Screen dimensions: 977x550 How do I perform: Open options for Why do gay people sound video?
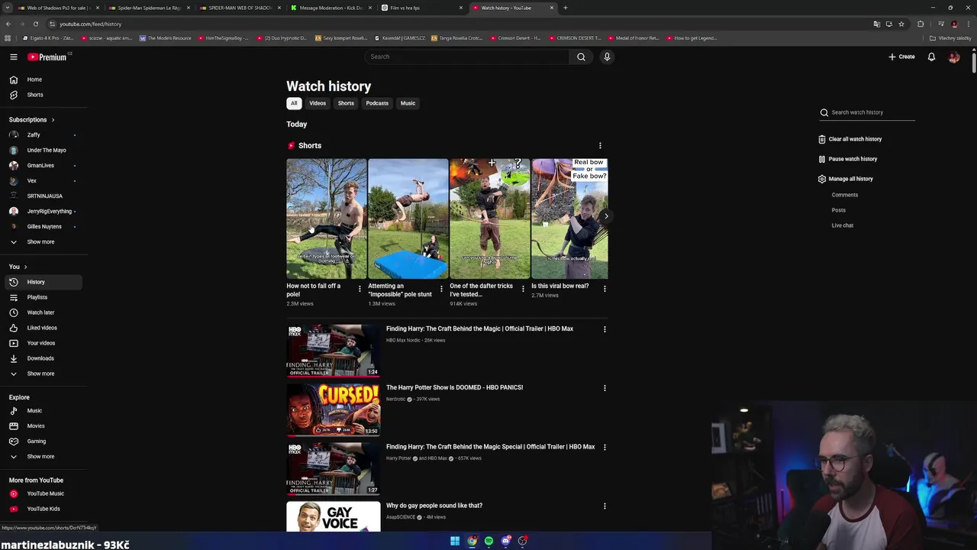click(x=605, y=506)
